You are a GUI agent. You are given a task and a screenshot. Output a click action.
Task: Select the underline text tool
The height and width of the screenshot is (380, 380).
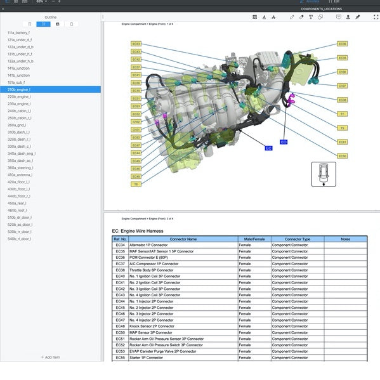pyautogui.click(x=264, y=17)
